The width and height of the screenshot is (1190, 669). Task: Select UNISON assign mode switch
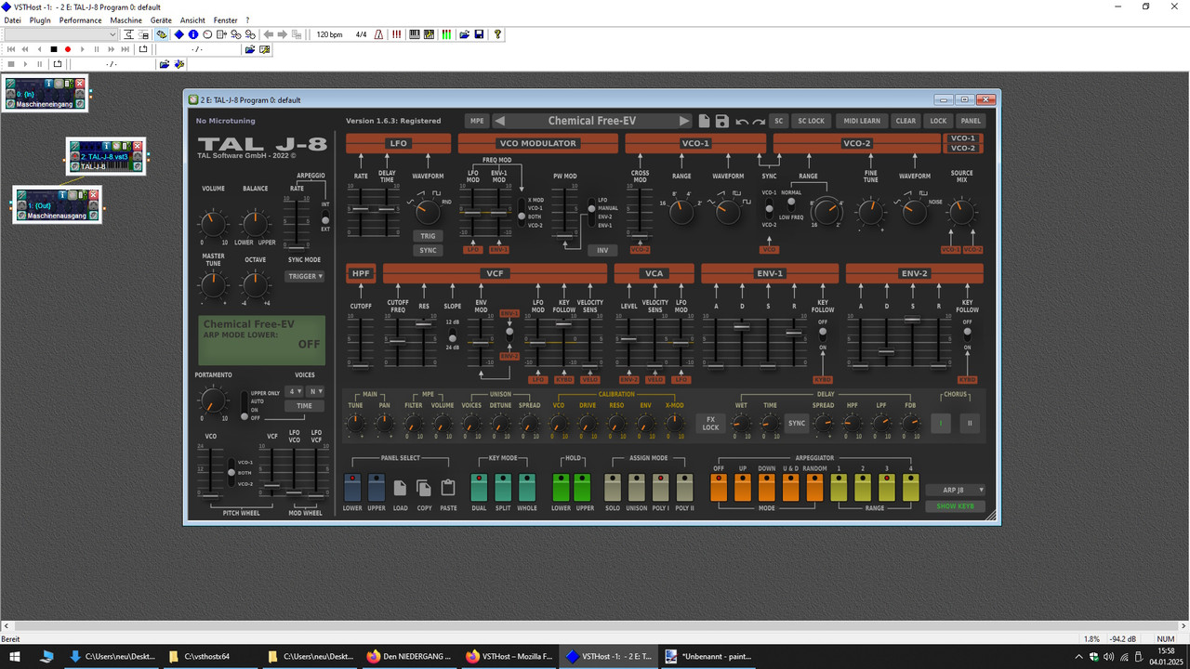pyautogui.click(x=637, y=488)
